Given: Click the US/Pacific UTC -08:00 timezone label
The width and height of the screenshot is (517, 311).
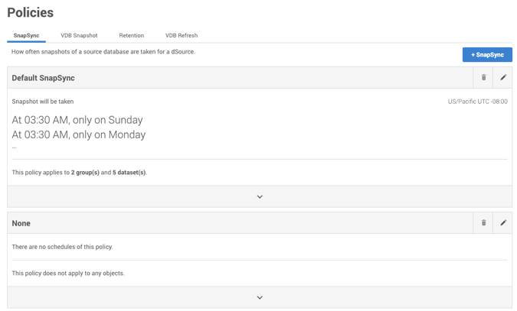Looking at the screenshot, I should tap(477, 102).
